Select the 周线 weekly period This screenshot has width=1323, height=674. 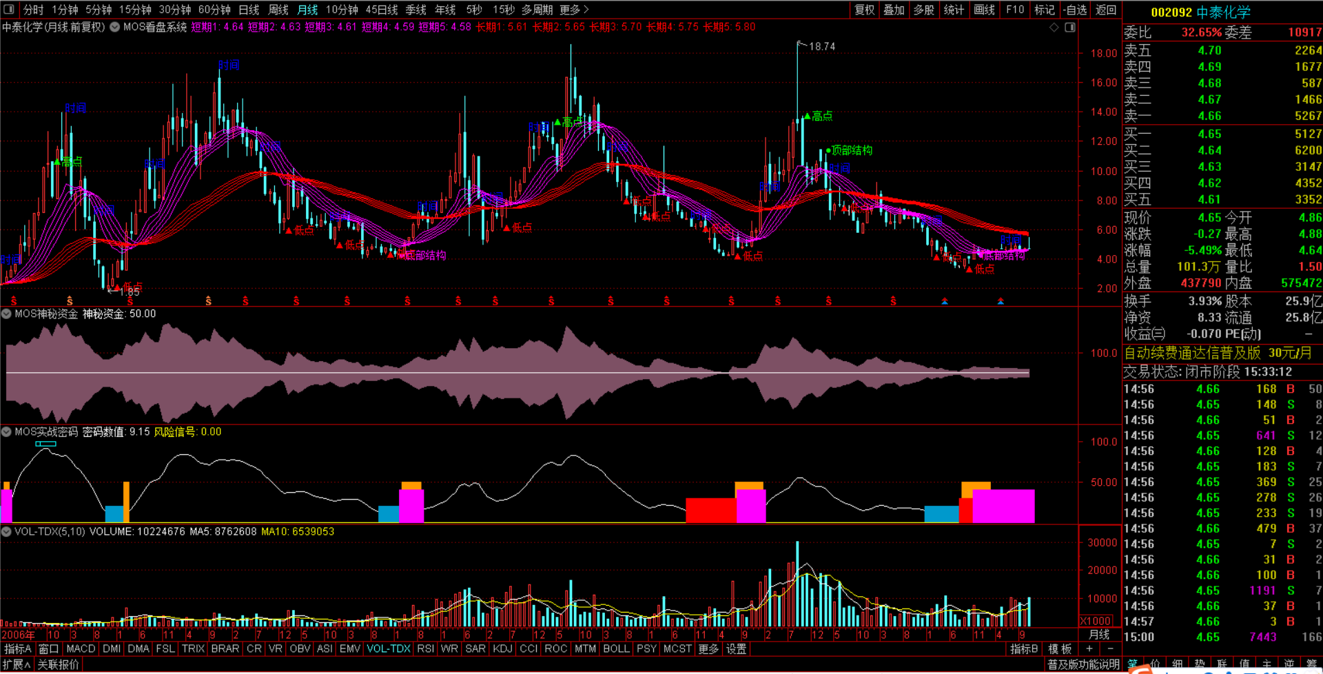pos(278,10)
